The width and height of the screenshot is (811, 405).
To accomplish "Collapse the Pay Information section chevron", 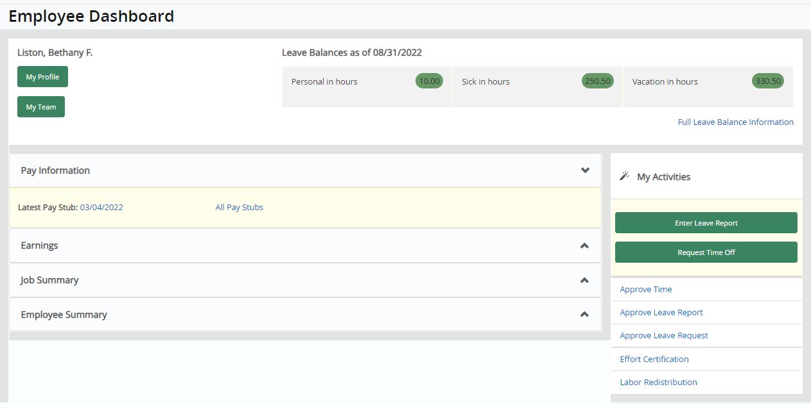I will click(x=584, y=170).
